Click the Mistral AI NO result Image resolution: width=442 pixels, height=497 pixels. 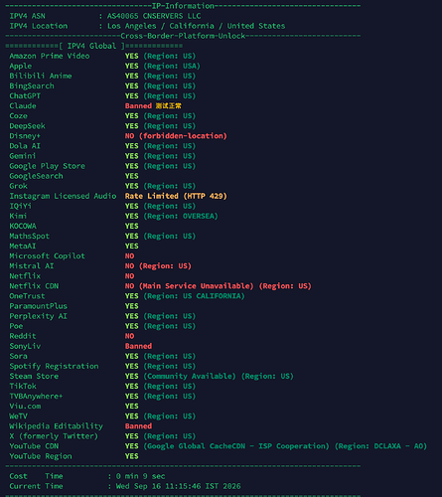click(158, 266)
